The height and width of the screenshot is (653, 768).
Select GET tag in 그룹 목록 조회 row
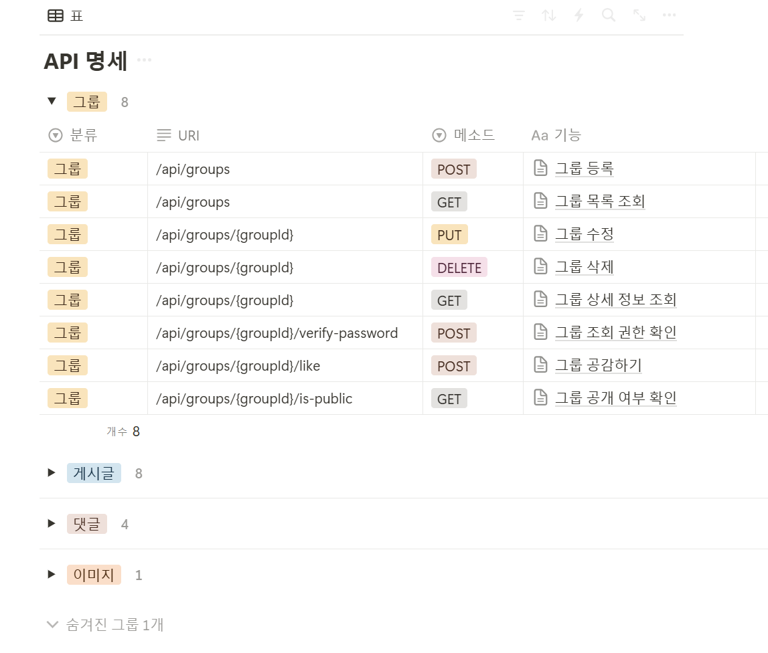click(x=449, y=202)
